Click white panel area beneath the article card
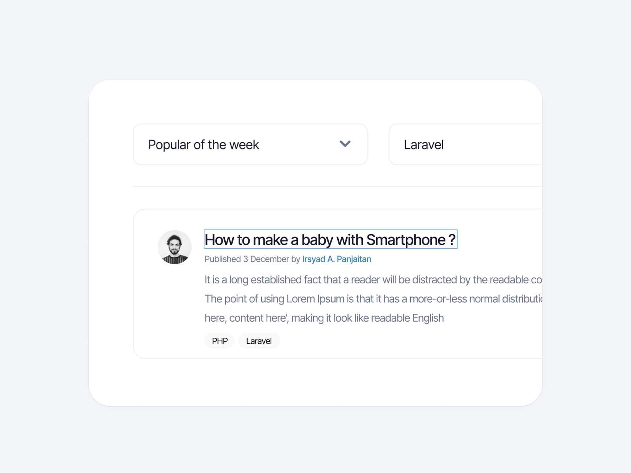Viewport: 631px width, 473px height. [x=315, y=382]
